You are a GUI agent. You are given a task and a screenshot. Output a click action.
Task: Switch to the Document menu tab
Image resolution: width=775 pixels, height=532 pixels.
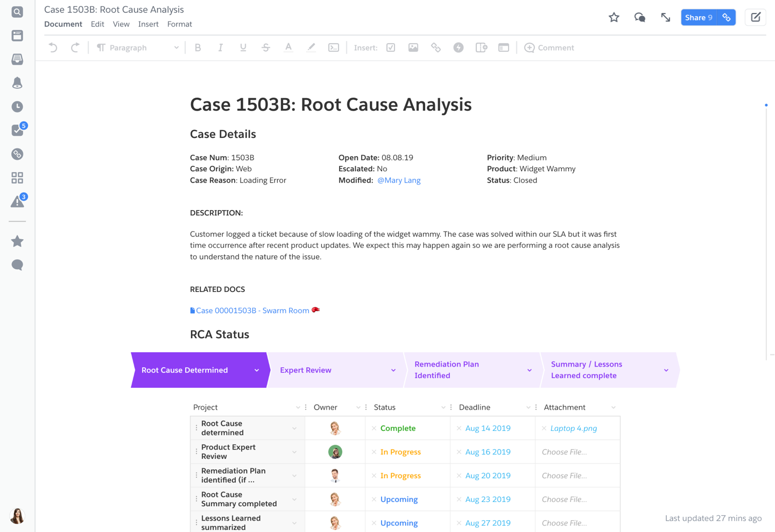[63, 24]
